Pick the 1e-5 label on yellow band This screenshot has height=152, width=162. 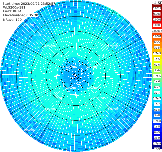[x=157, y=59]
